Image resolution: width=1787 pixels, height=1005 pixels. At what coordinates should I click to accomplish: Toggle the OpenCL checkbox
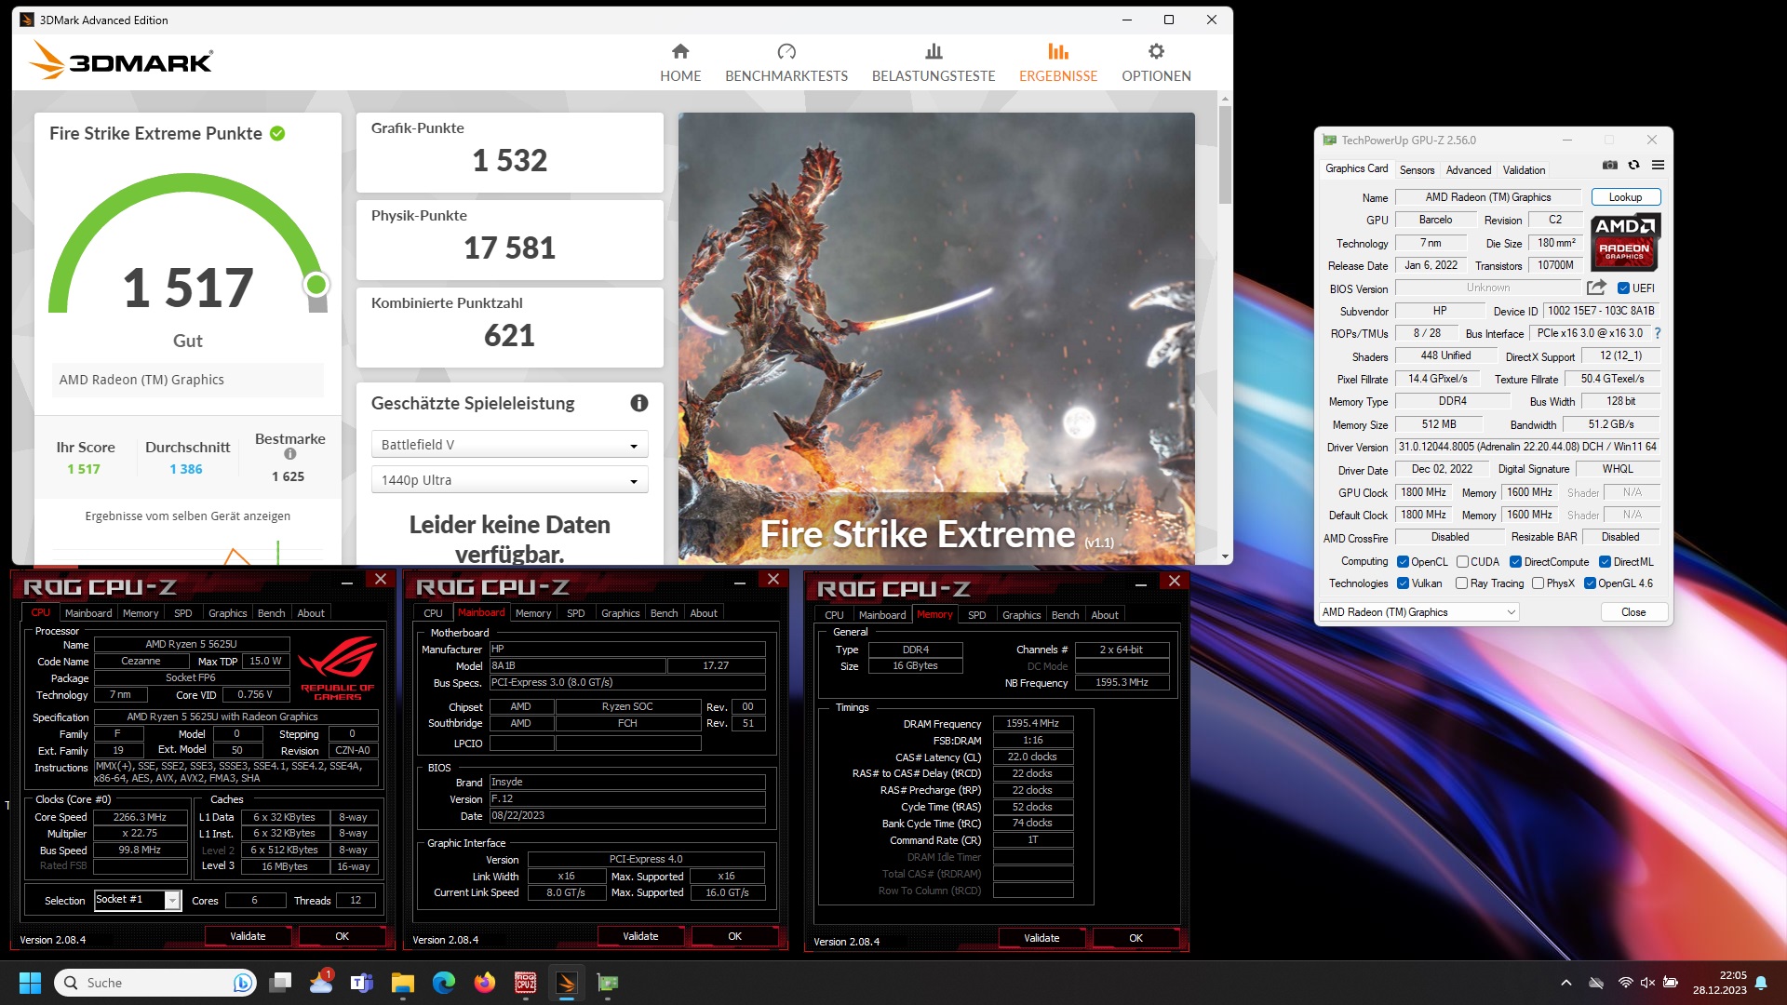pos(1403,562)
